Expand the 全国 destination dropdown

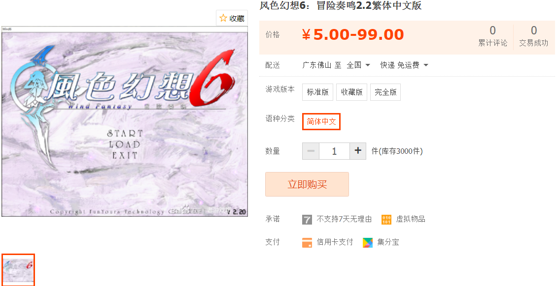358,65
